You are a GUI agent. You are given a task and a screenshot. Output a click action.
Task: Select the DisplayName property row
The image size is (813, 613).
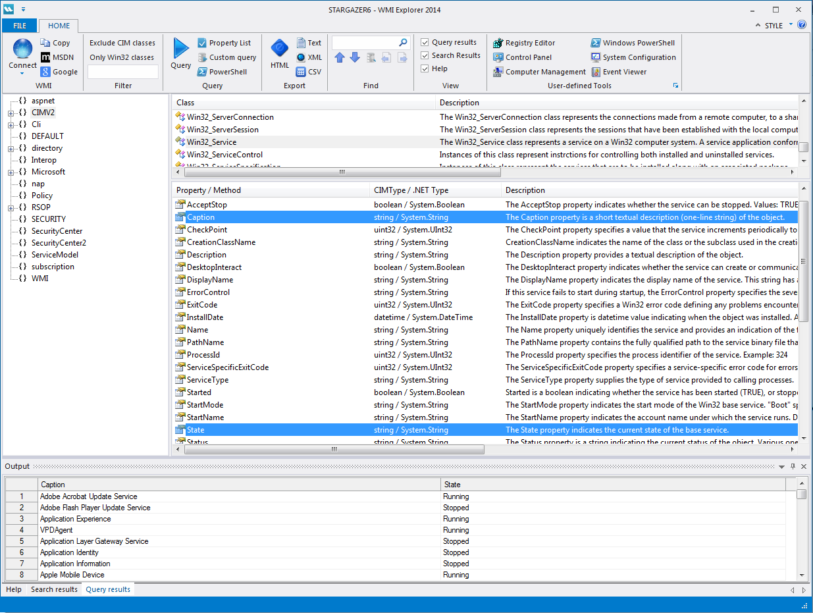(486, 280)
